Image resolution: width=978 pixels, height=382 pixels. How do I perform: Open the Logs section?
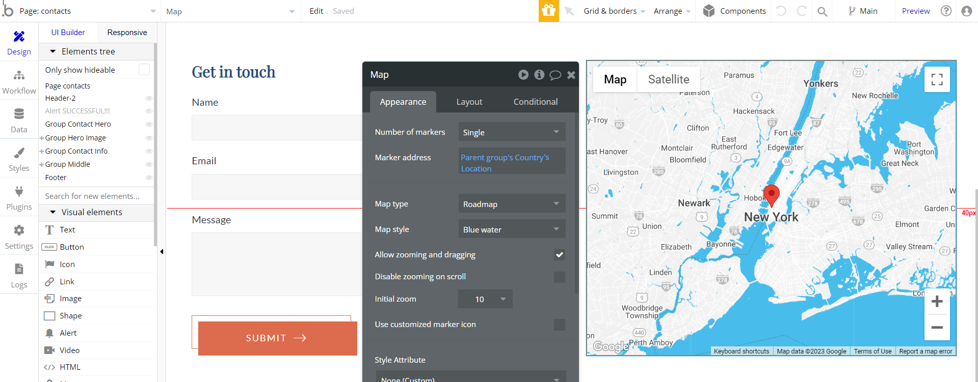point(19,276)
